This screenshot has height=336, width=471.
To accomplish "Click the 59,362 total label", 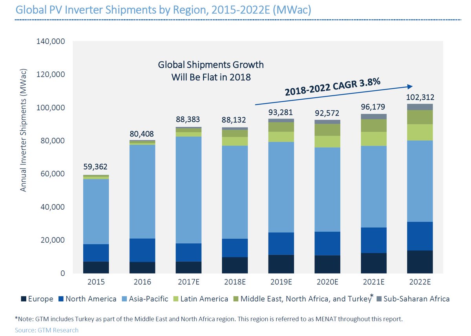I will click(x=96, y=166).
